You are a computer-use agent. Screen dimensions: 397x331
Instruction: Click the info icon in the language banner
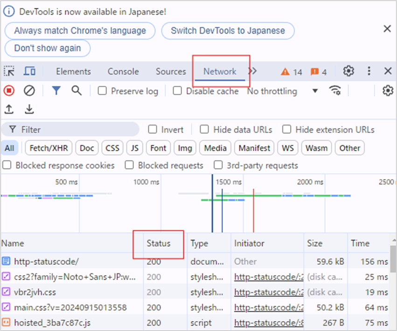pos(9,12)
